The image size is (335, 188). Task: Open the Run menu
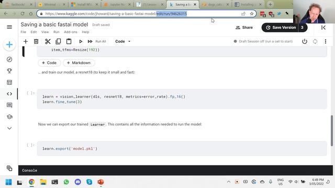coord(57,32)
